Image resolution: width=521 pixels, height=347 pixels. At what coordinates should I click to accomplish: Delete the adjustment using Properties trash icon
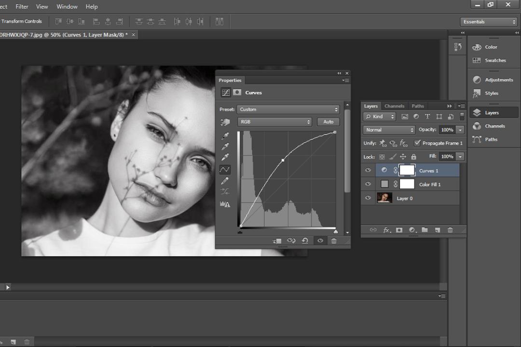[334, 241]
